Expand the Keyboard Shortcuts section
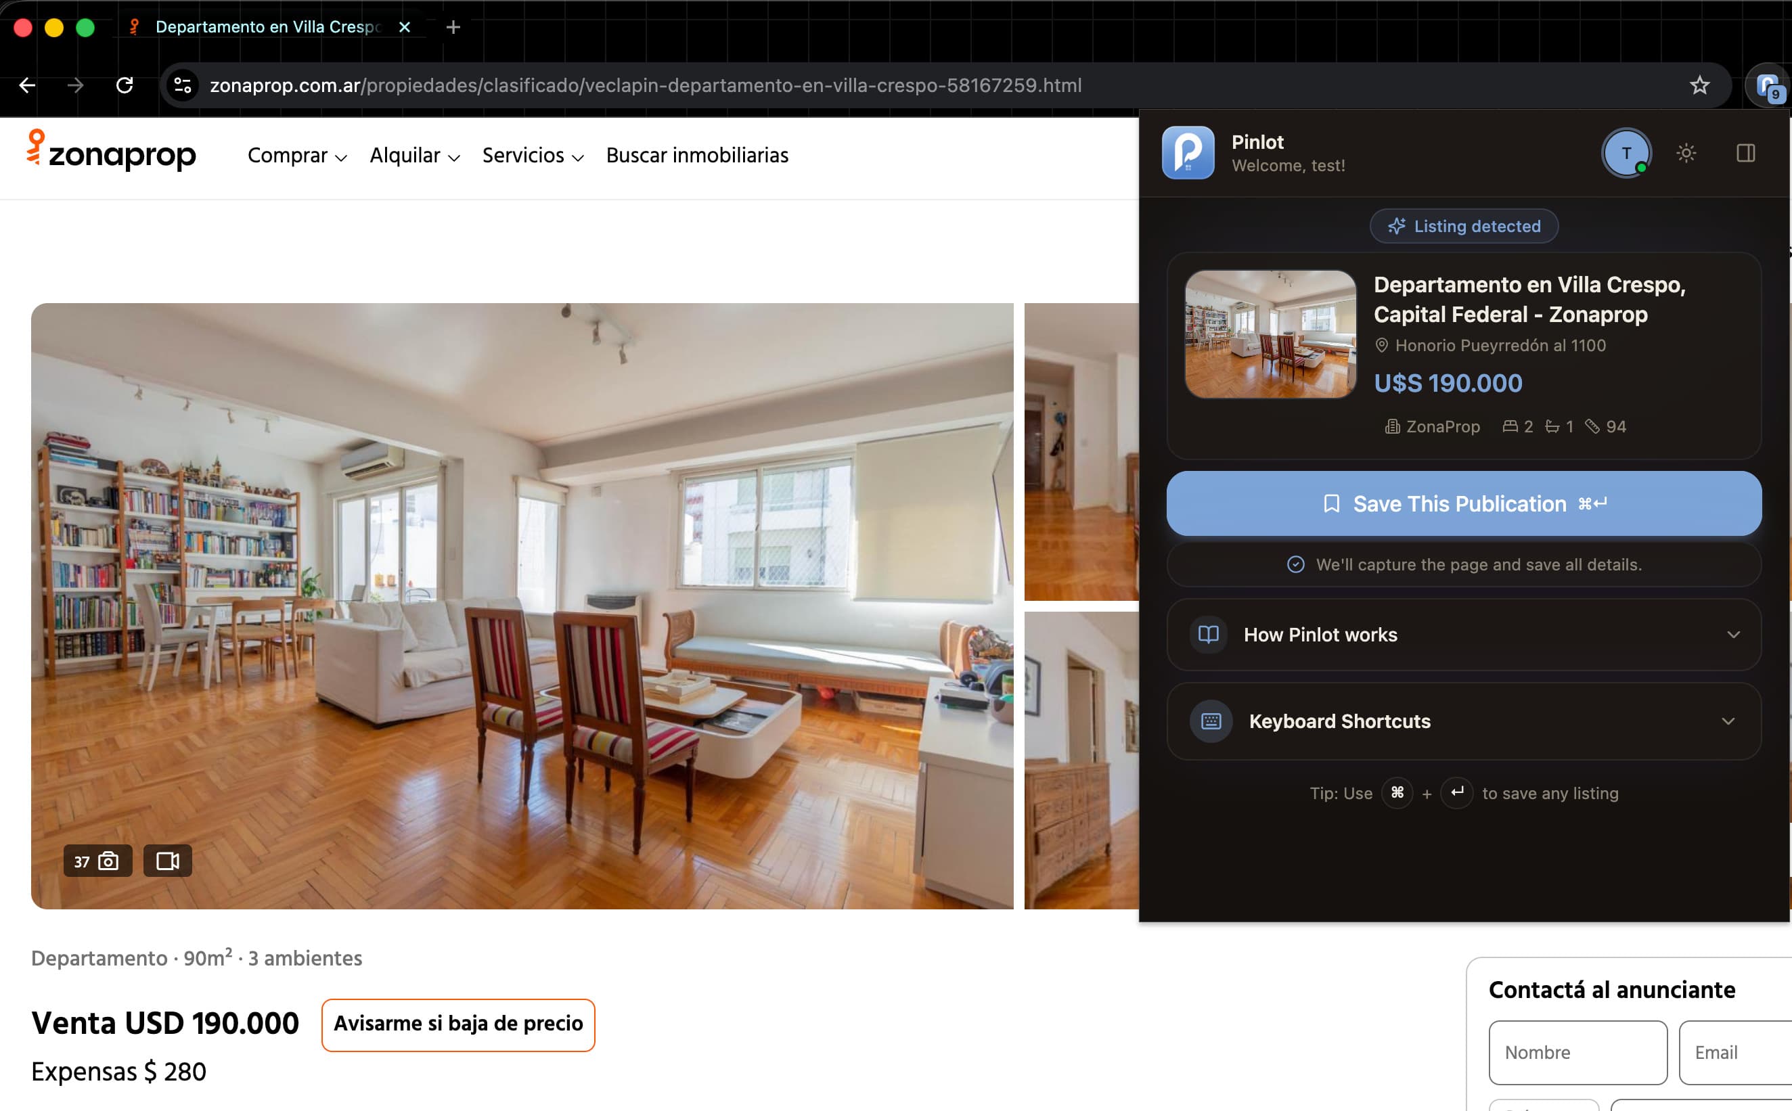The height and width of the screenshot is (1111, 1792). 1464,721
